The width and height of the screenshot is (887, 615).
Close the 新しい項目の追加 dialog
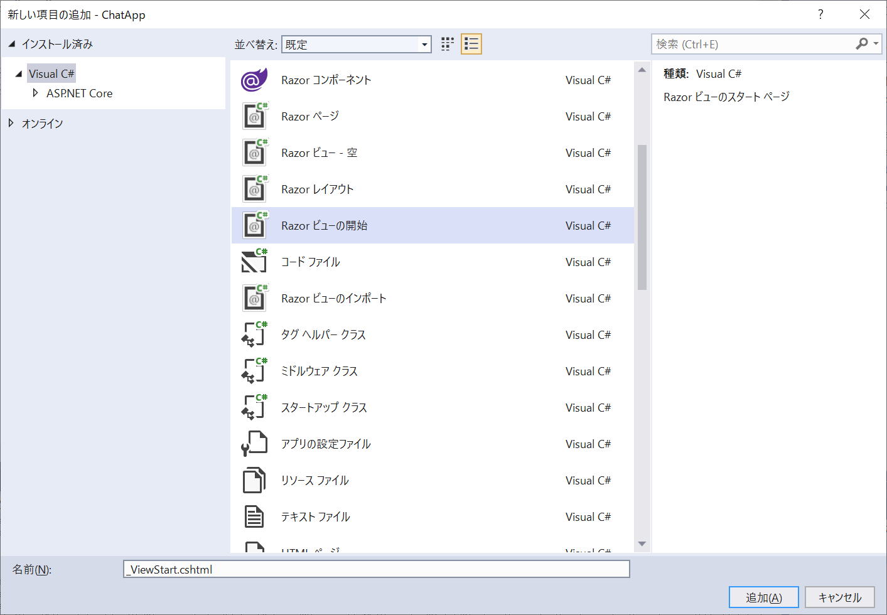864,14
